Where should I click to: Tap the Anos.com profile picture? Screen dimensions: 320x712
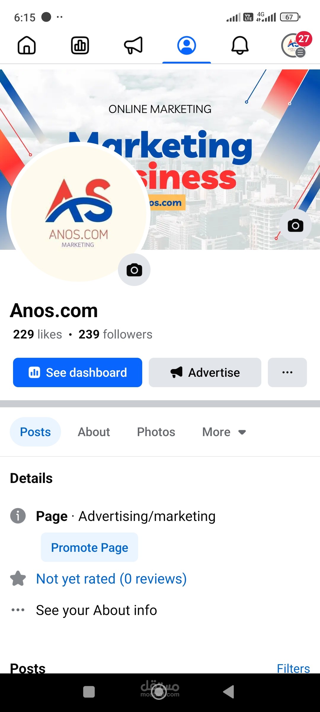click(x=78, y=213)
